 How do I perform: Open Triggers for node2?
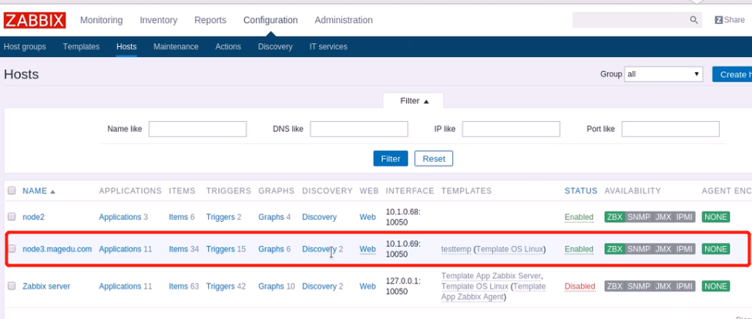pos(220,217)
